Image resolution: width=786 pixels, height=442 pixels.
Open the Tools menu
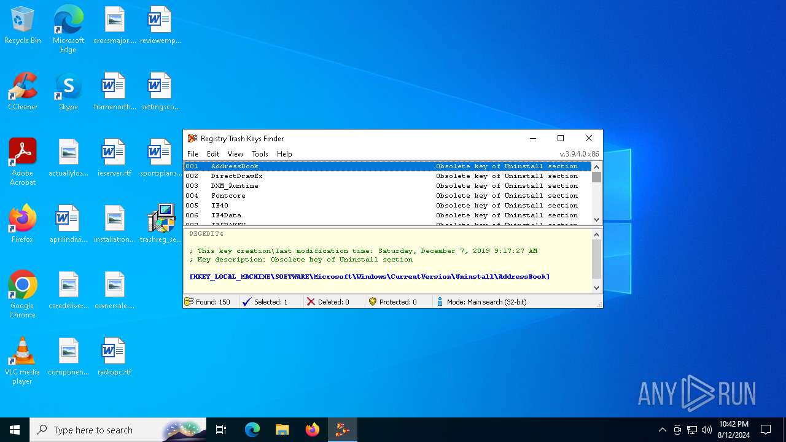(260, 154)
